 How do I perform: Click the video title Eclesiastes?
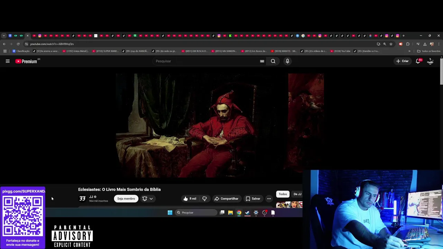(x=119, y=190)
